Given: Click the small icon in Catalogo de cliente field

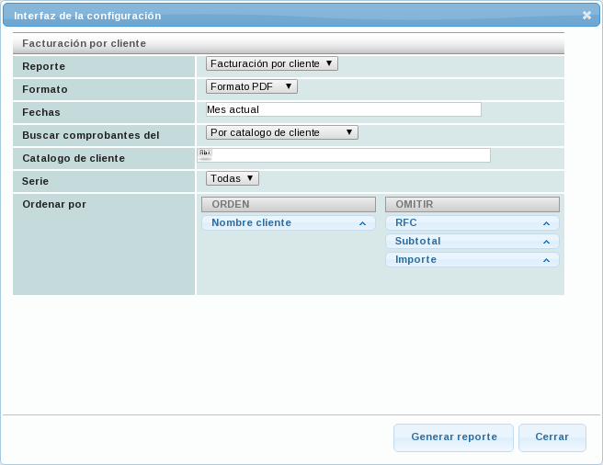Looking at the screenshot, I should (x=204, y=154).
